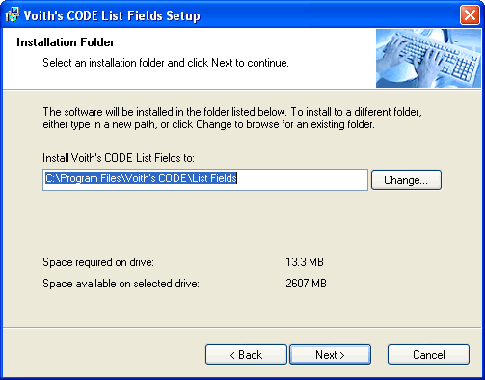The image size is (485, 380).
Task: Click the empty area of the path box
Action: tap(302, 179)
